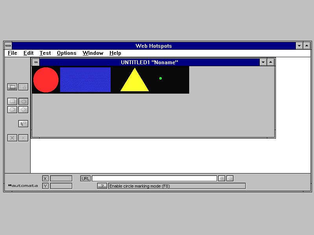Screen dimensions: 314x235
Task: Choose the dotted diamond polygon marking tool
Action: click(x=23, y=110)
